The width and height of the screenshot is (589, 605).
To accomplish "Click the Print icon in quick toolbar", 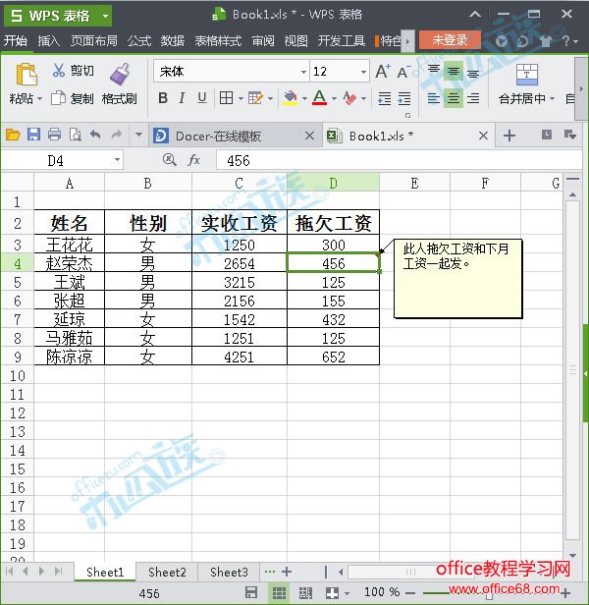I will coord(54,135).
